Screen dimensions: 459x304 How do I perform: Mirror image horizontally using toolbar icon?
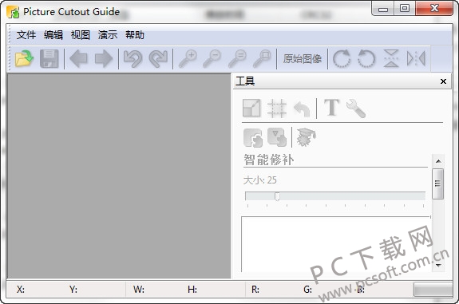click(x=416, y=58)
